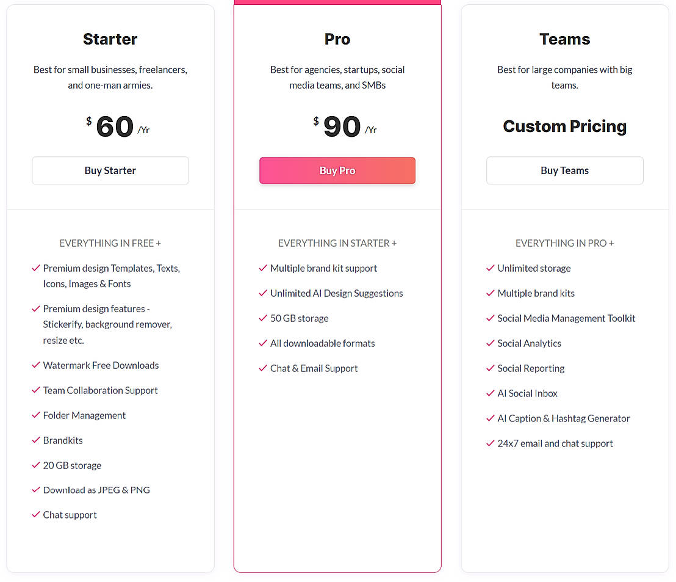Click checkmark next to Team Collaboration Support
The width and height of the screenshot is (676, 582).
(36, 390)
